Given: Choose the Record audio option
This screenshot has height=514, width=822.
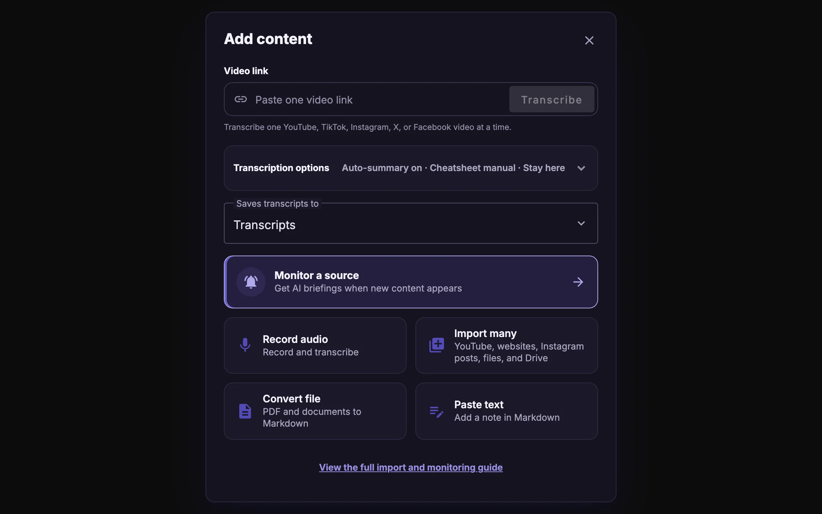Looking at the screenshot, I should coord(315,345).
